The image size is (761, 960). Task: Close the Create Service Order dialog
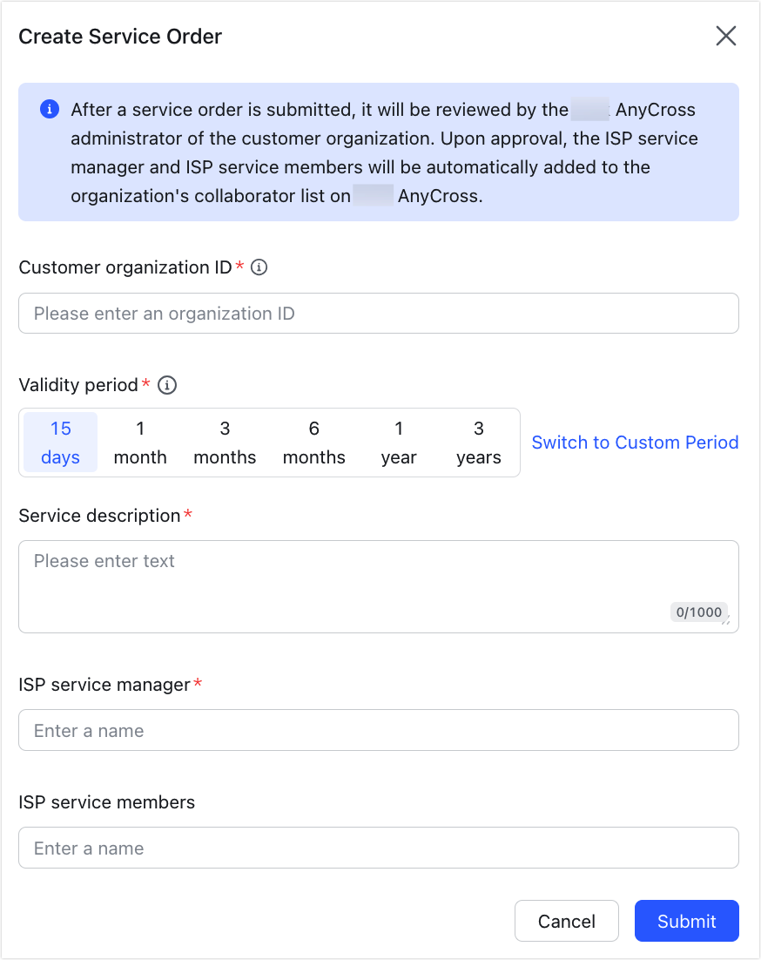pos(725,36)
